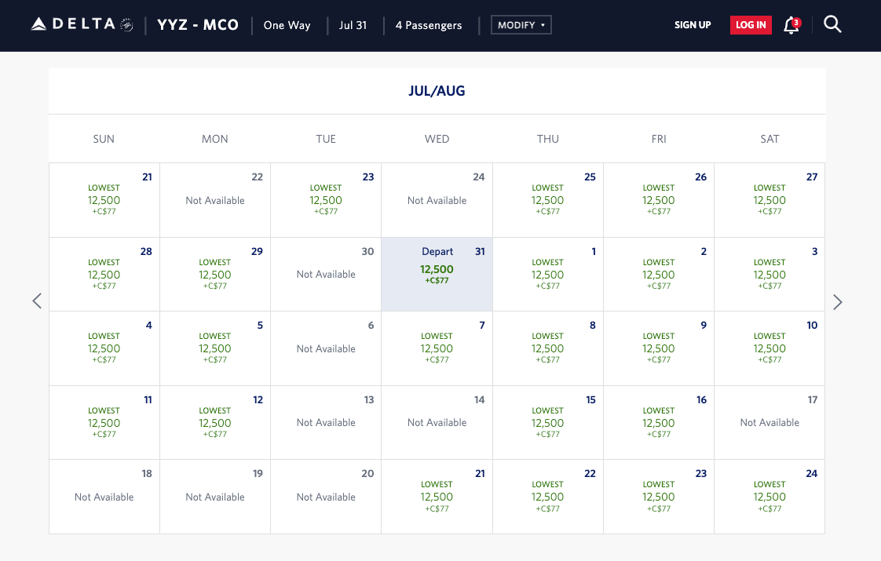Viewport: 881px width, 561px height.
Task: Click the SIGN UP link
Action: (x=693, y=24)
